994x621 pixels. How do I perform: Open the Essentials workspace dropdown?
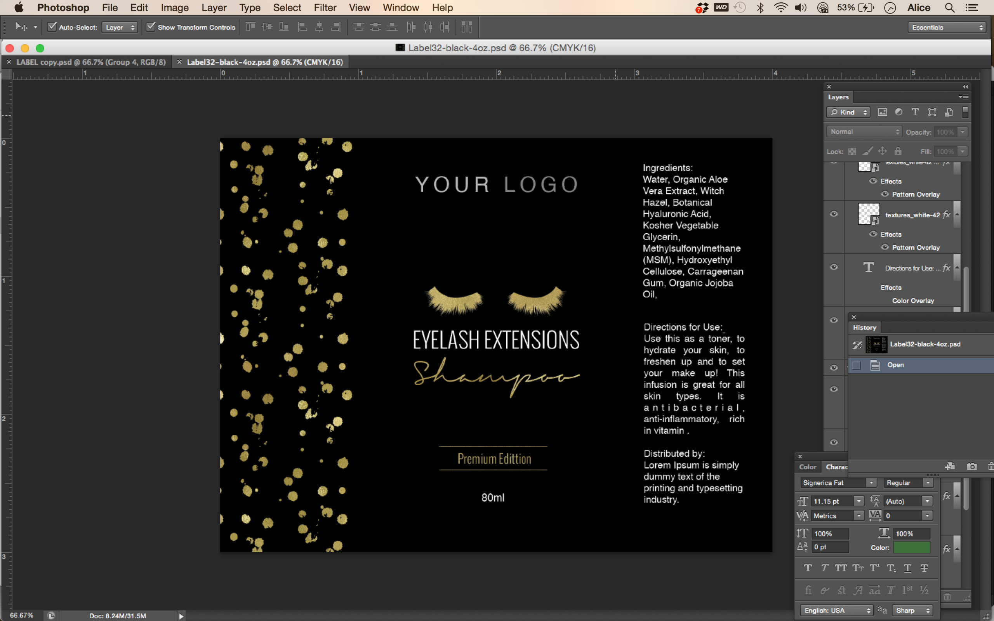[x=947, y=28]
